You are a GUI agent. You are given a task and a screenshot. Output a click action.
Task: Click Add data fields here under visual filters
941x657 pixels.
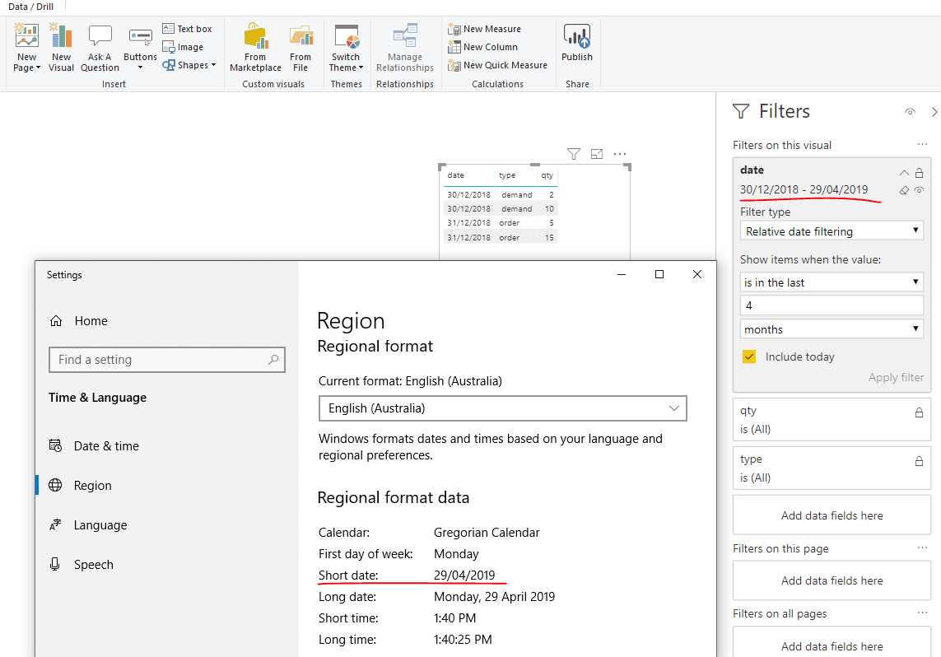click(832, 515)
